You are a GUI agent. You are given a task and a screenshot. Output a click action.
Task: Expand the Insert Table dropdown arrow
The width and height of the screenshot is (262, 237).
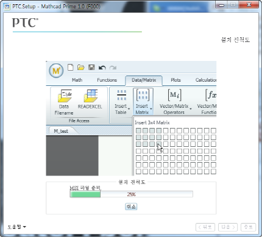[129, 109]
